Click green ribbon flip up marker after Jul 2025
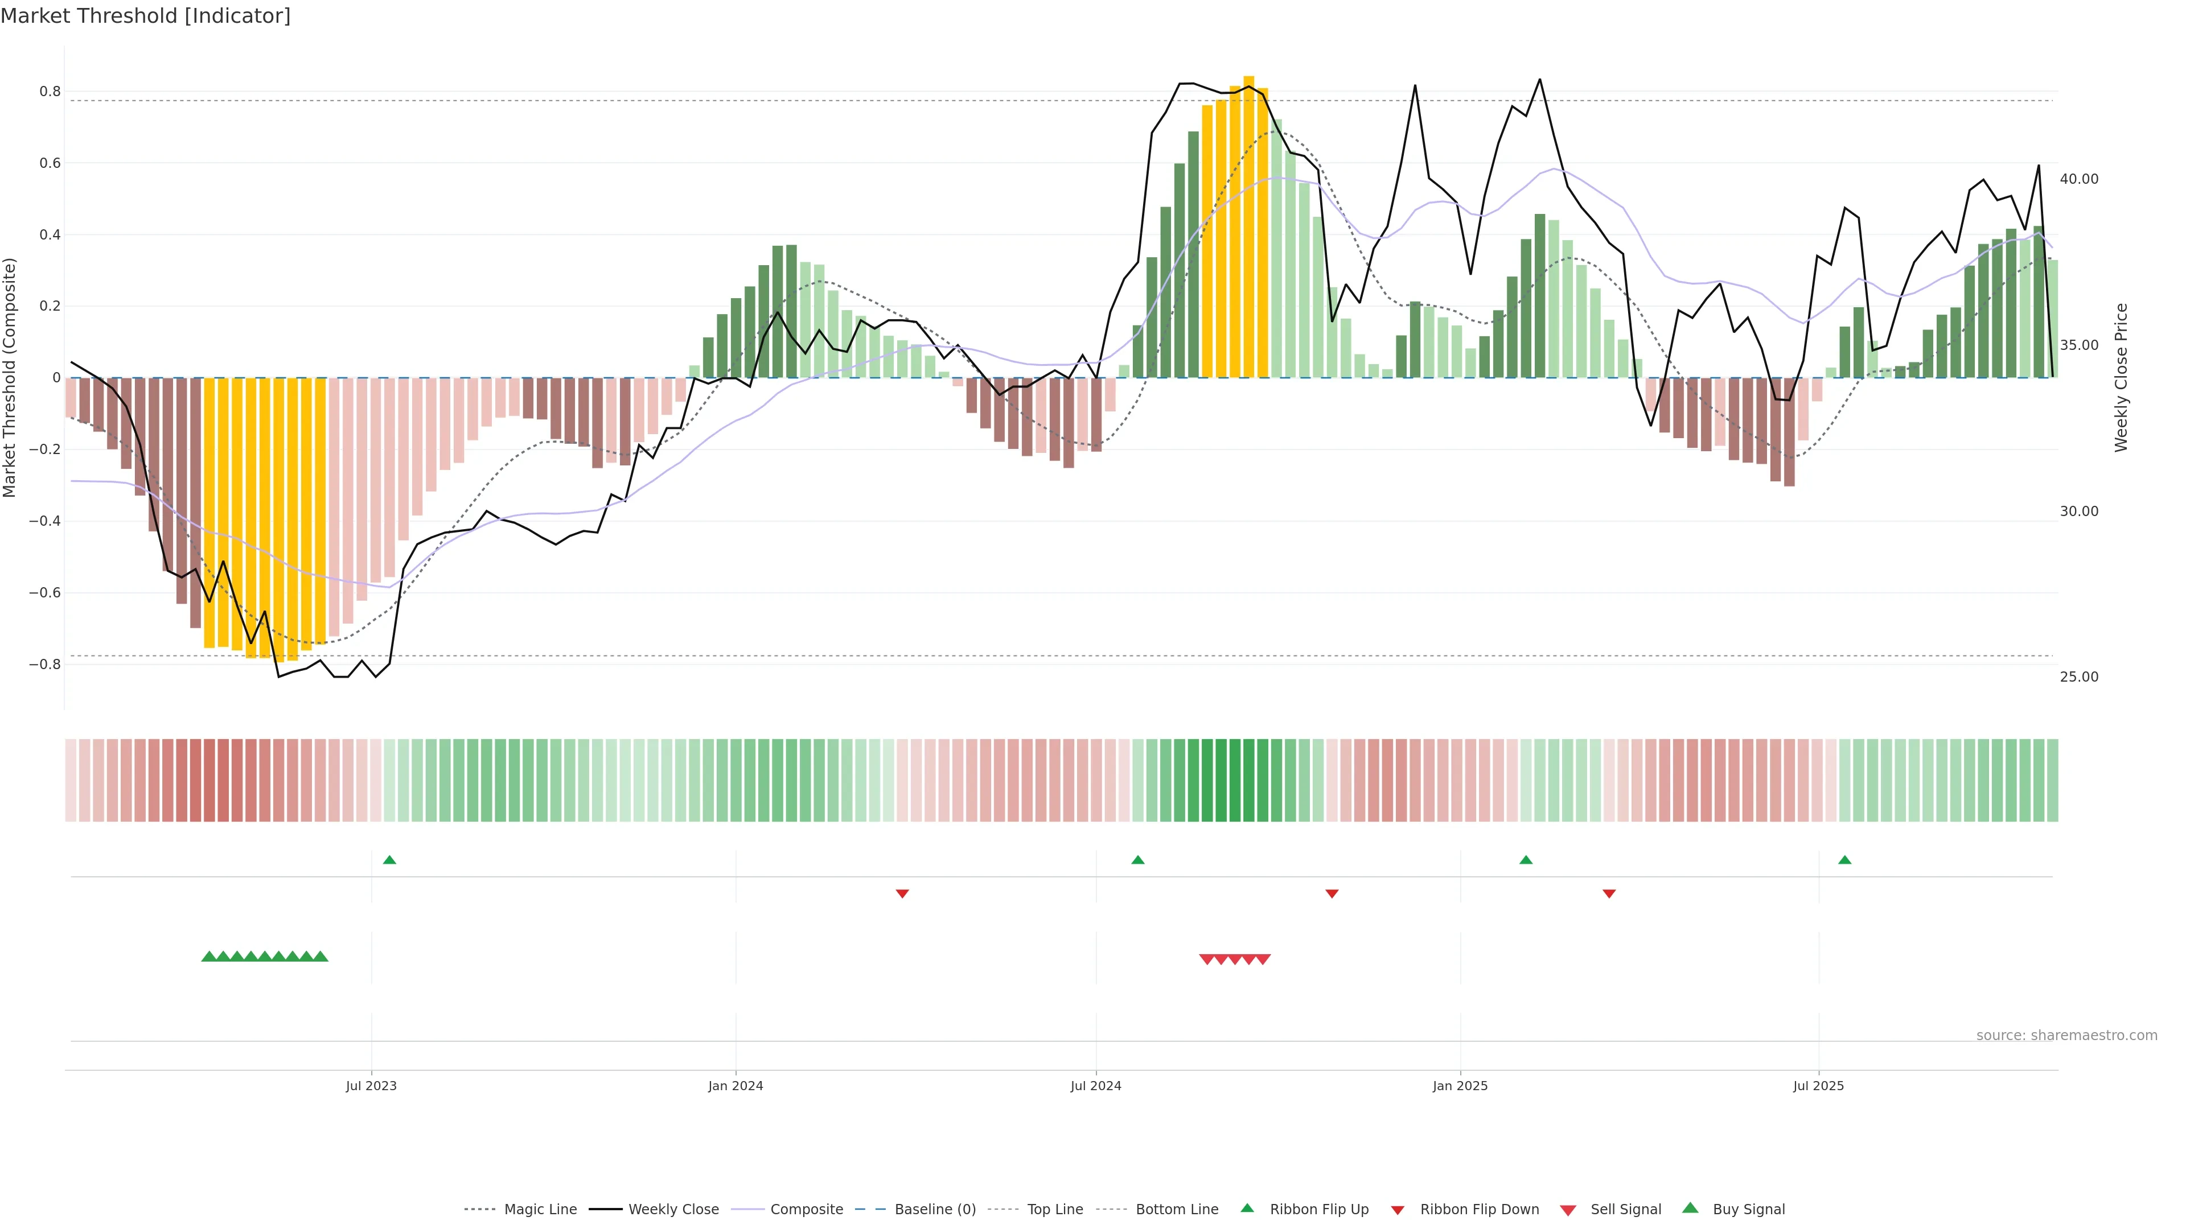2186x1229 pixels. [x=1844, y=860]
